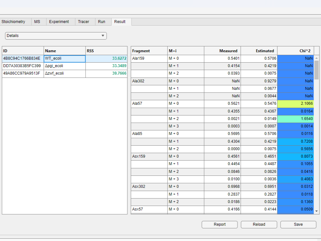Open the Run tab
Viewport: 321px width, 241px height.
pos(102,21)
